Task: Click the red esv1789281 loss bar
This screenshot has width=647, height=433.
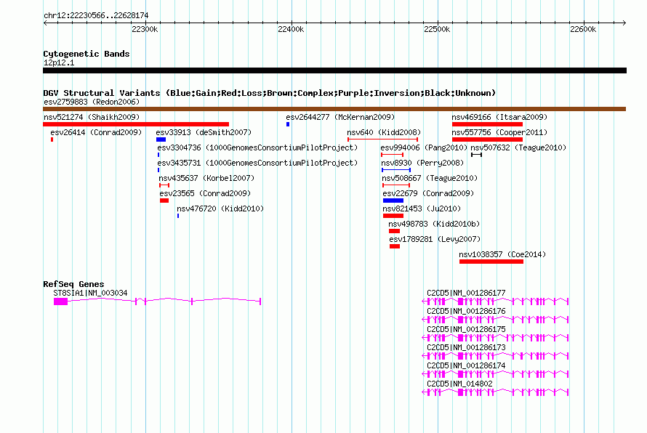Action: click(395, 246)
